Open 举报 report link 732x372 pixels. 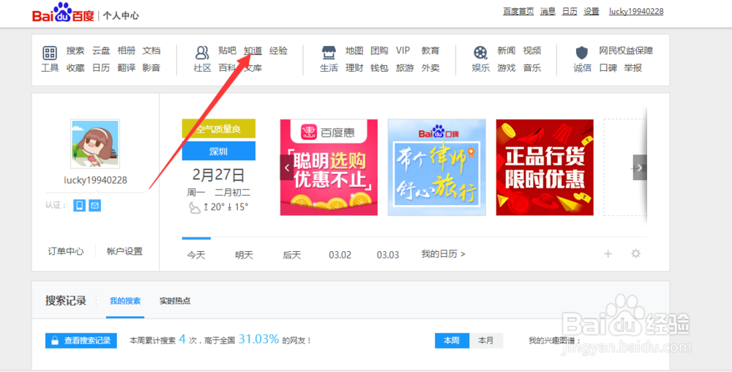point(633,67)
